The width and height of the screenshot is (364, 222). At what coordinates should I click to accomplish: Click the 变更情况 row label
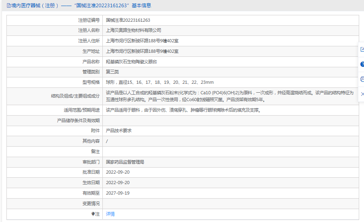click(91, 203)
